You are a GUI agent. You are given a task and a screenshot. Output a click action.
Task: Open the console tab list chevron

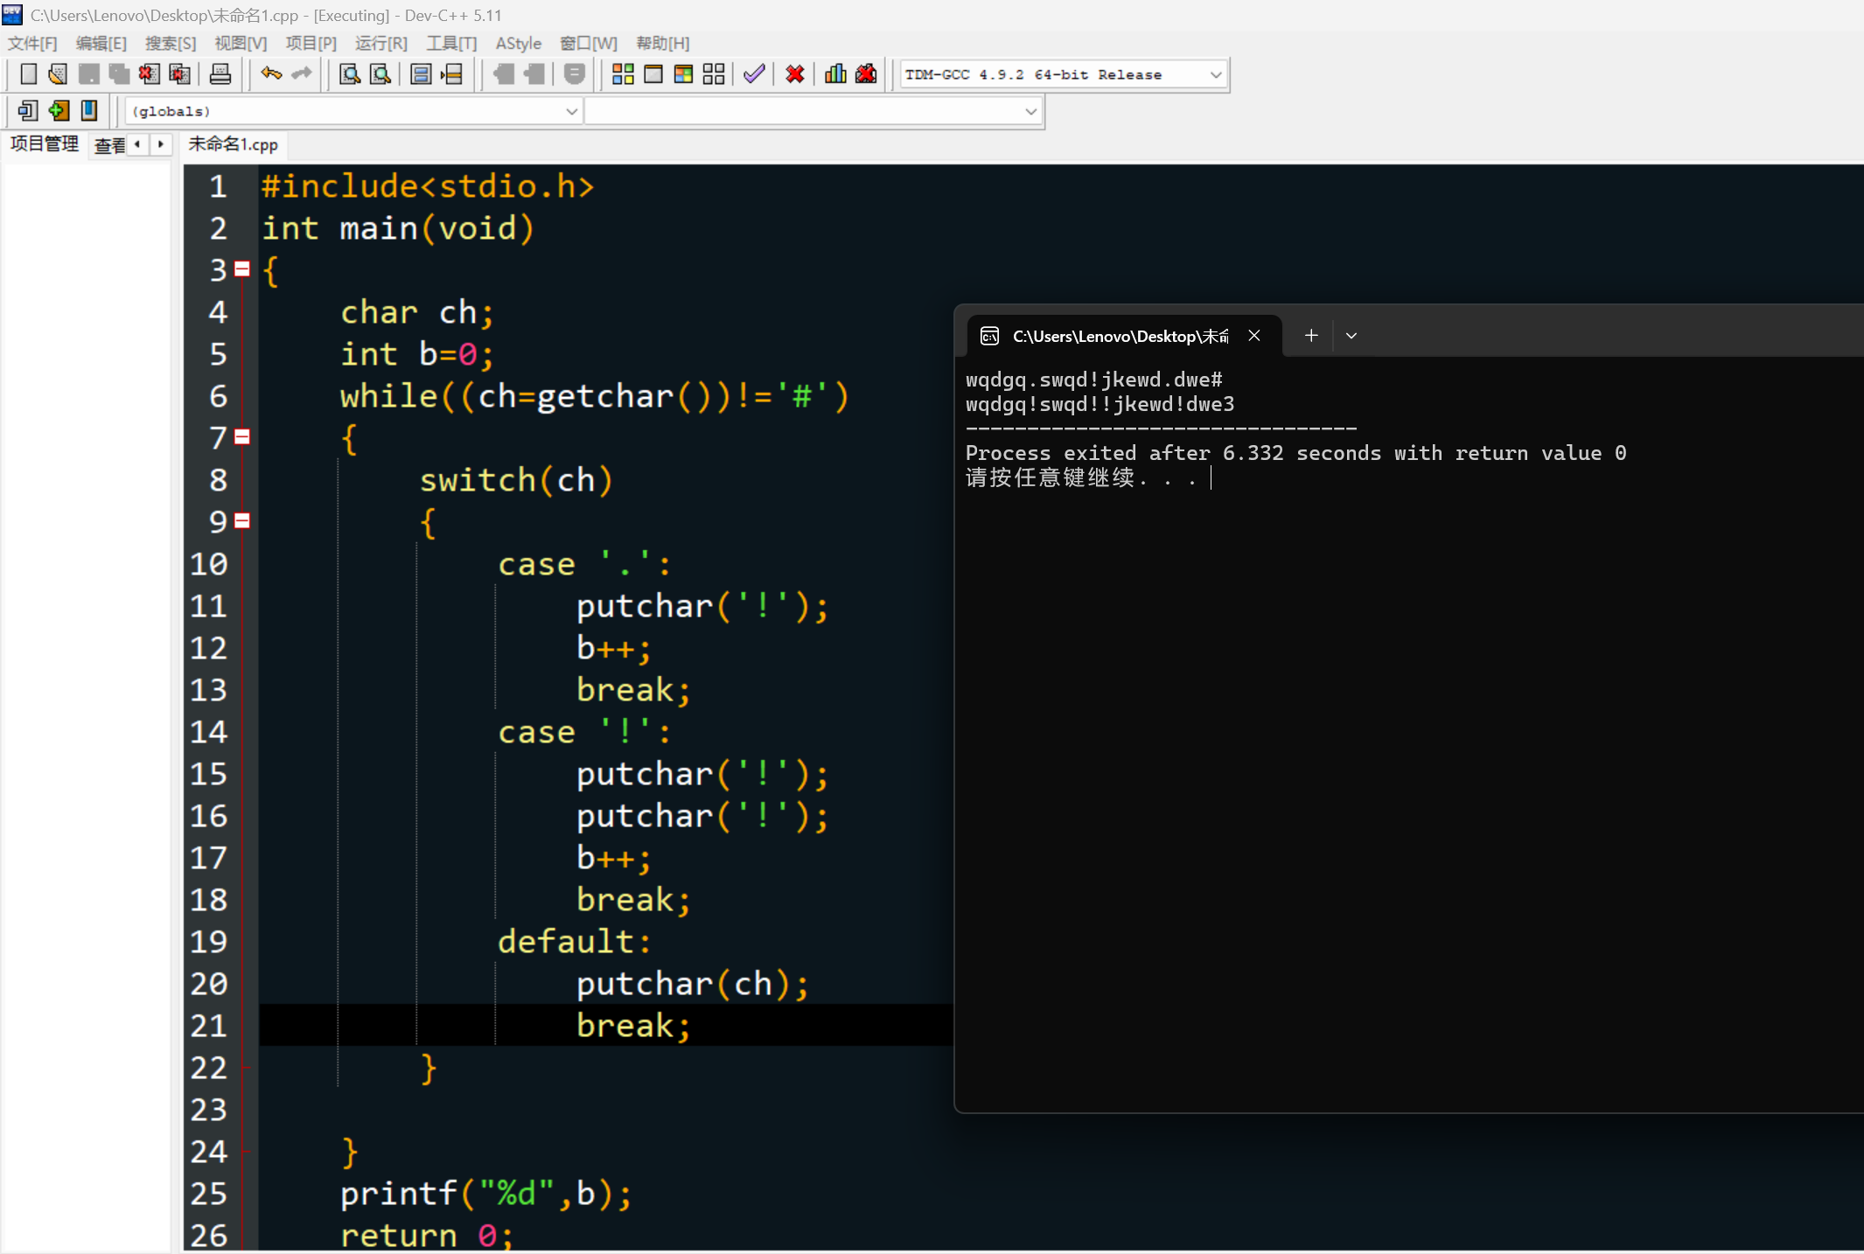[1351, 336]
